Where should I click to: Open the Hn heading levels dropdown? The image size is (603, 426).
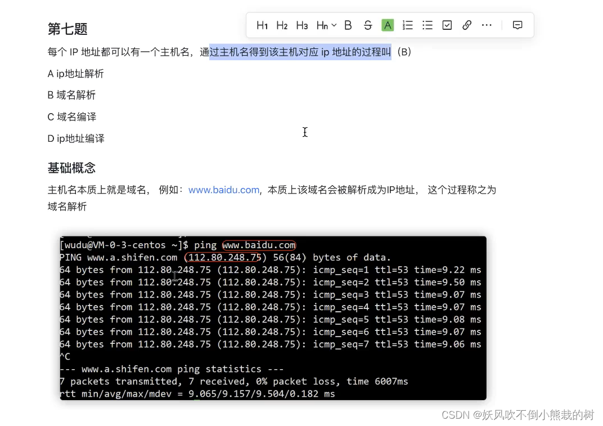(x=326, y=25)
